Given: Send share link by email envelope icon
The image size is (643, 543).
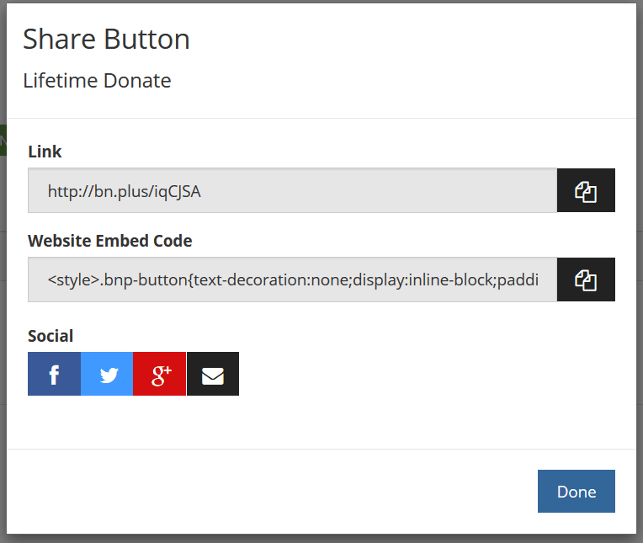Looking at the screenshot, I should [213, 374].
